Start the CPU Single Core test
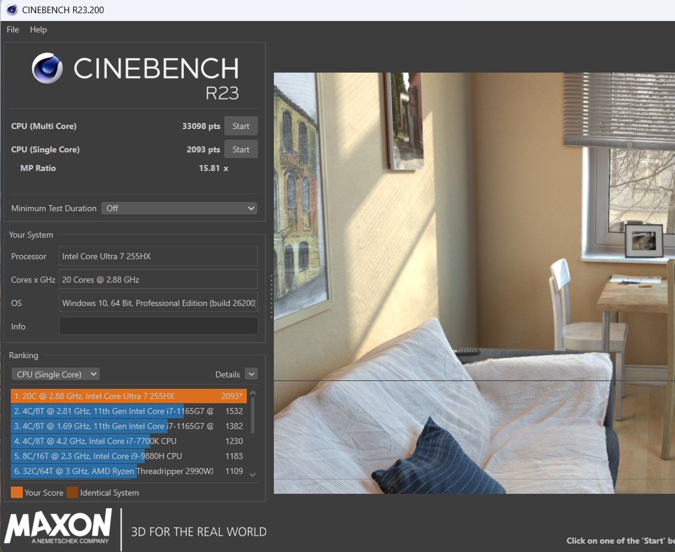675x552 pixels. pos(241,149)
